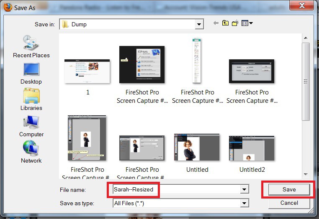
Task: Click the Up One Level folder icon
Action: [226, 23]
